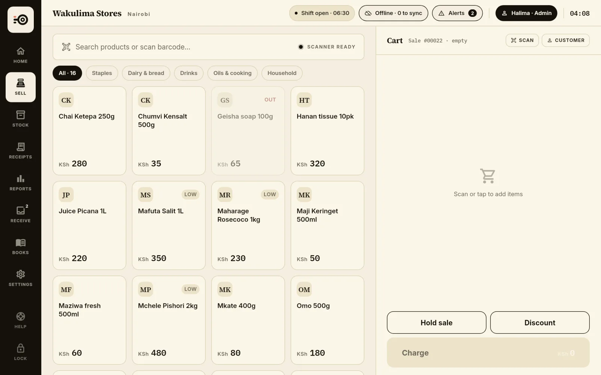Image resolution: width=601 pixels, height=375 pixels.
Task: Add Maziwa fresh 500ml to cart
Action: click(89, 320)
